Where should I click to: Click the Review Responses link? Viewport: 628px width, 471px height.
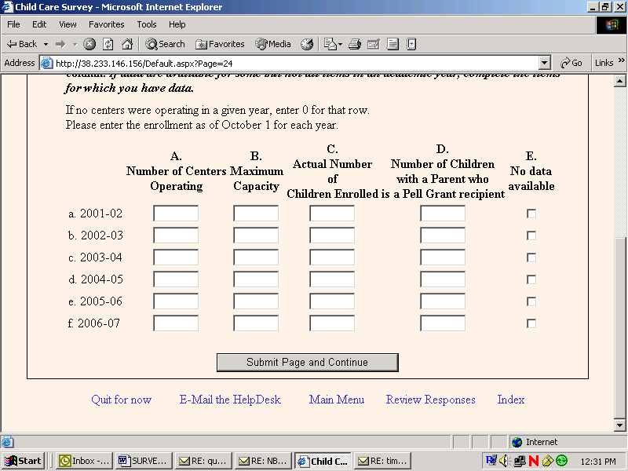(x=430, y=400)
